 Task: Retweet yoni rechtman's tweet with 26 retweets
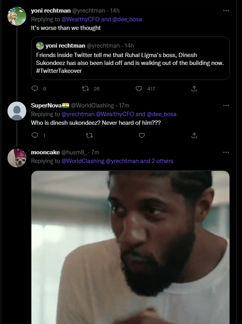(x=84, y=89)
